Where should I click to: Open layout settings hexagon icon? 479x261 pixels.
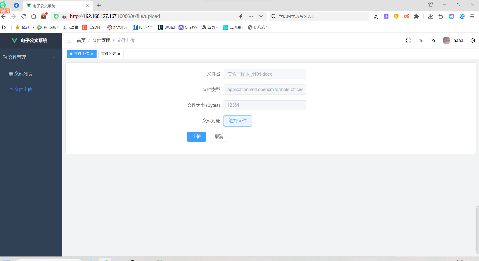coord(473,40)
